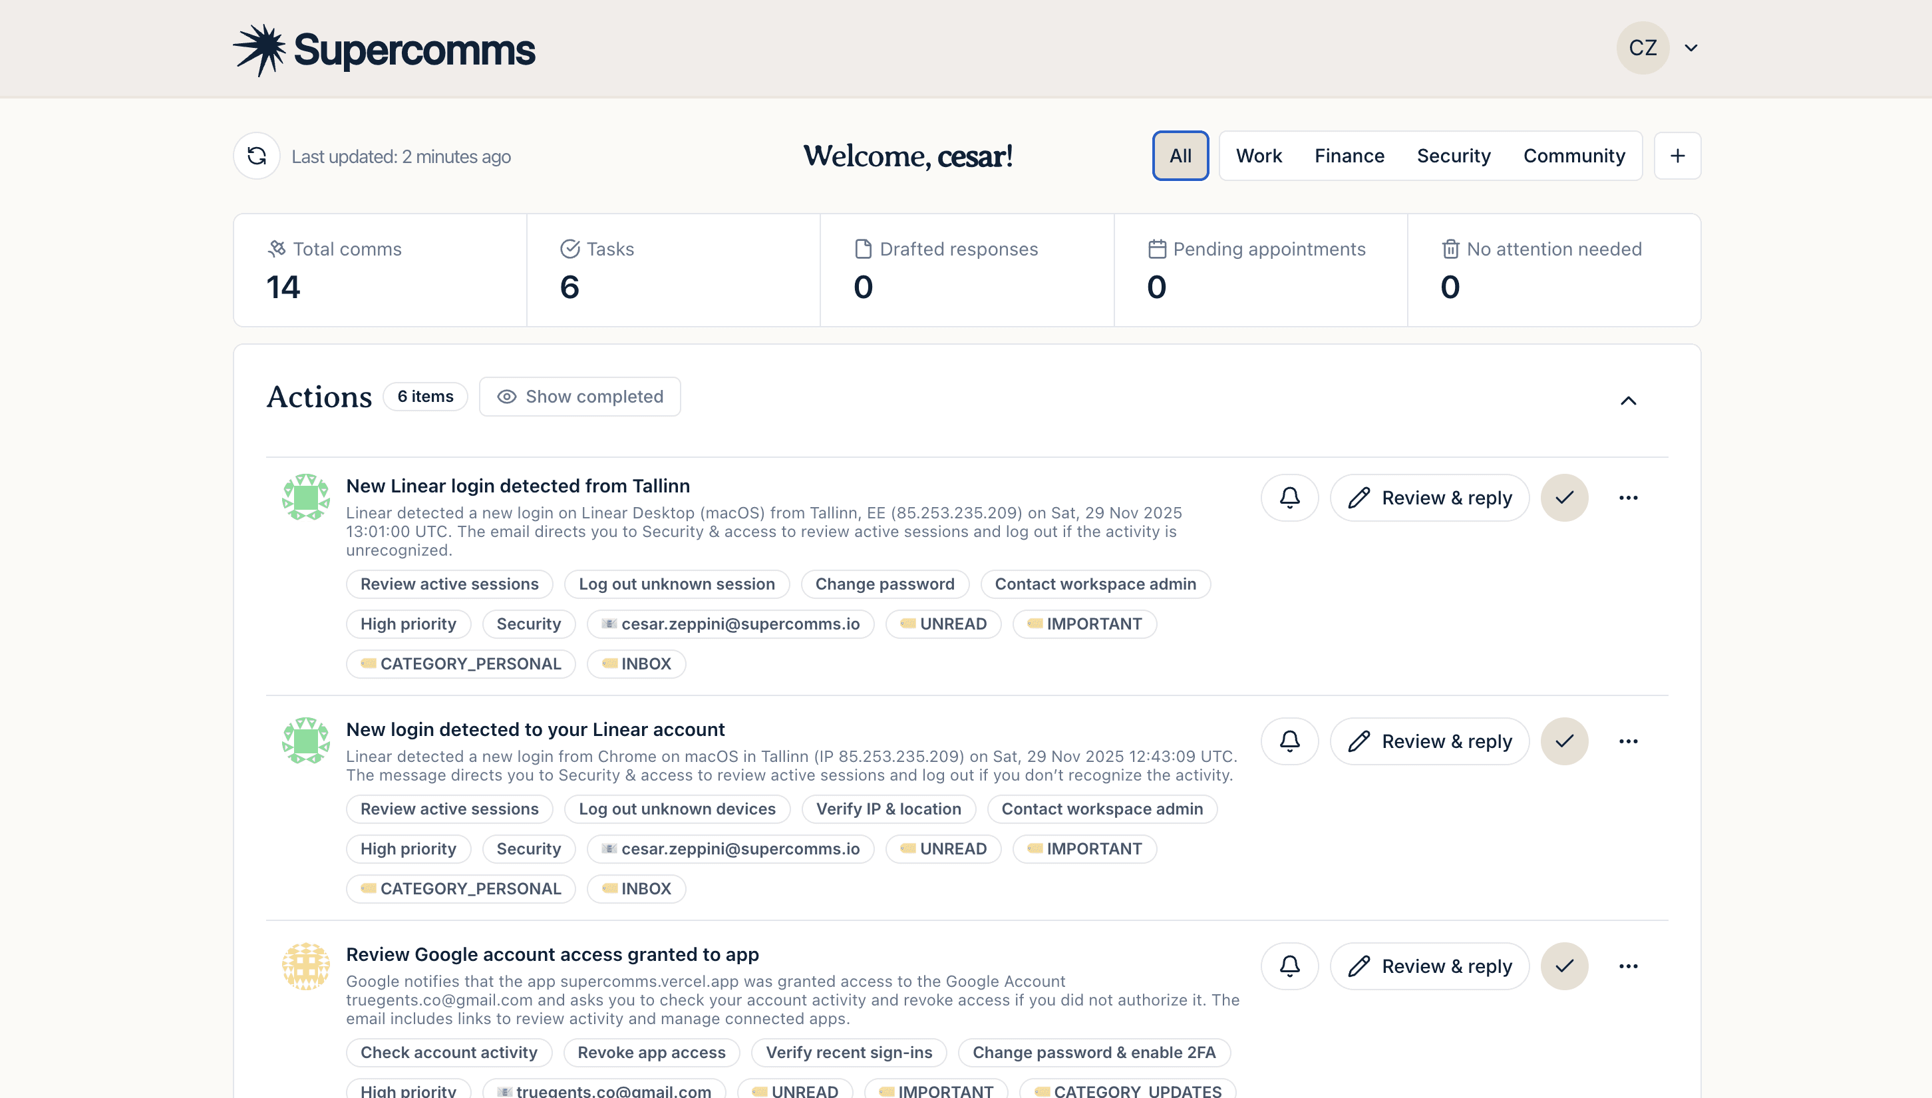Screen dimensions: 1932x1098
Task: Select the Change password action chip
Action: pyautogui.click(x=884, y=584)
